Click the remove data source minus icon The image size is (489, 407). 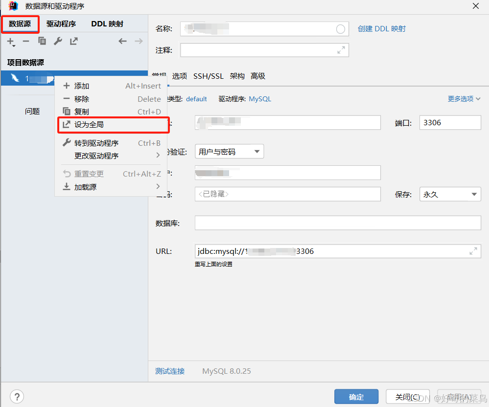(26, 41)
